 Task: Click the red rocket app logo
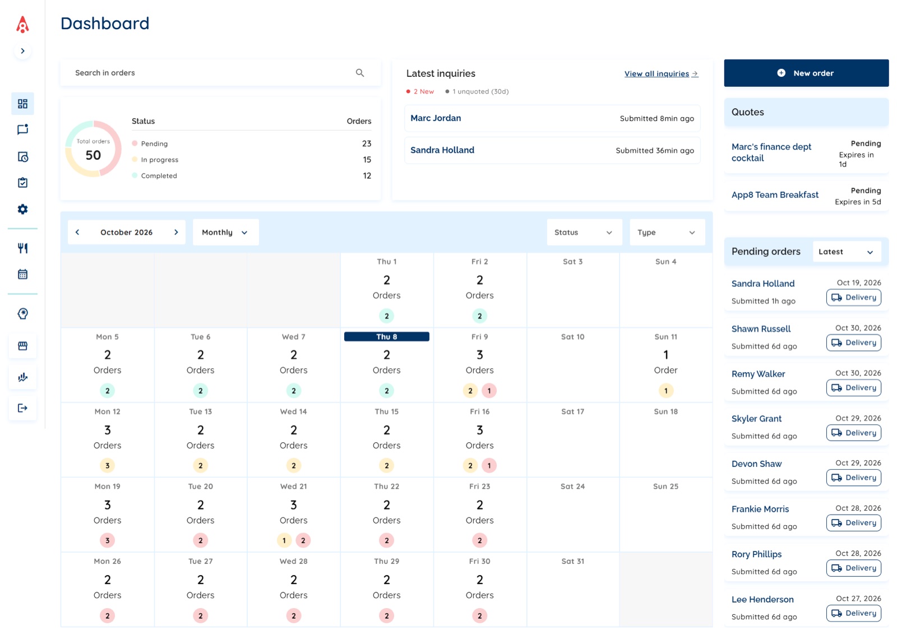pos(22,24)
